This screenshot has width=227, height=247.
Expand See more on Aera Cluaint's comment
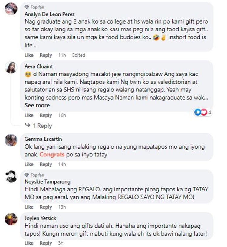point(37,105)
